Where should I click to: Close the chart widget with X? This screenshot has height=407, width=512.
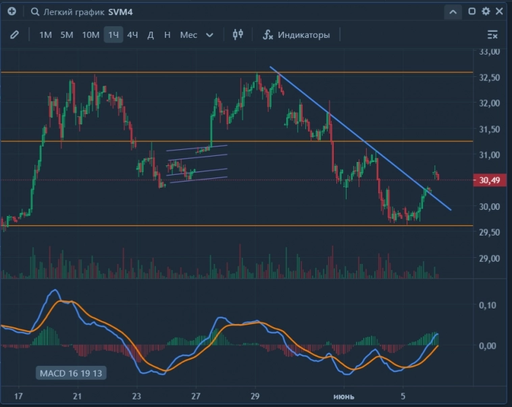[500, 11]
